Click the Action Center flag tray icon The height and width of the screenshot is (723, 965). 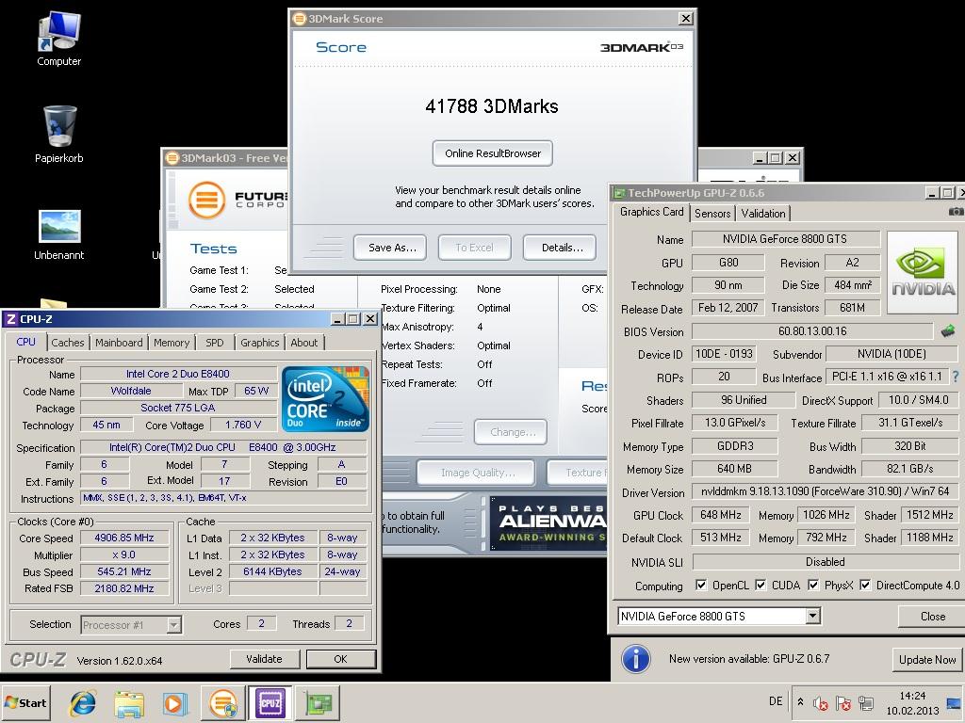(843, 702)
